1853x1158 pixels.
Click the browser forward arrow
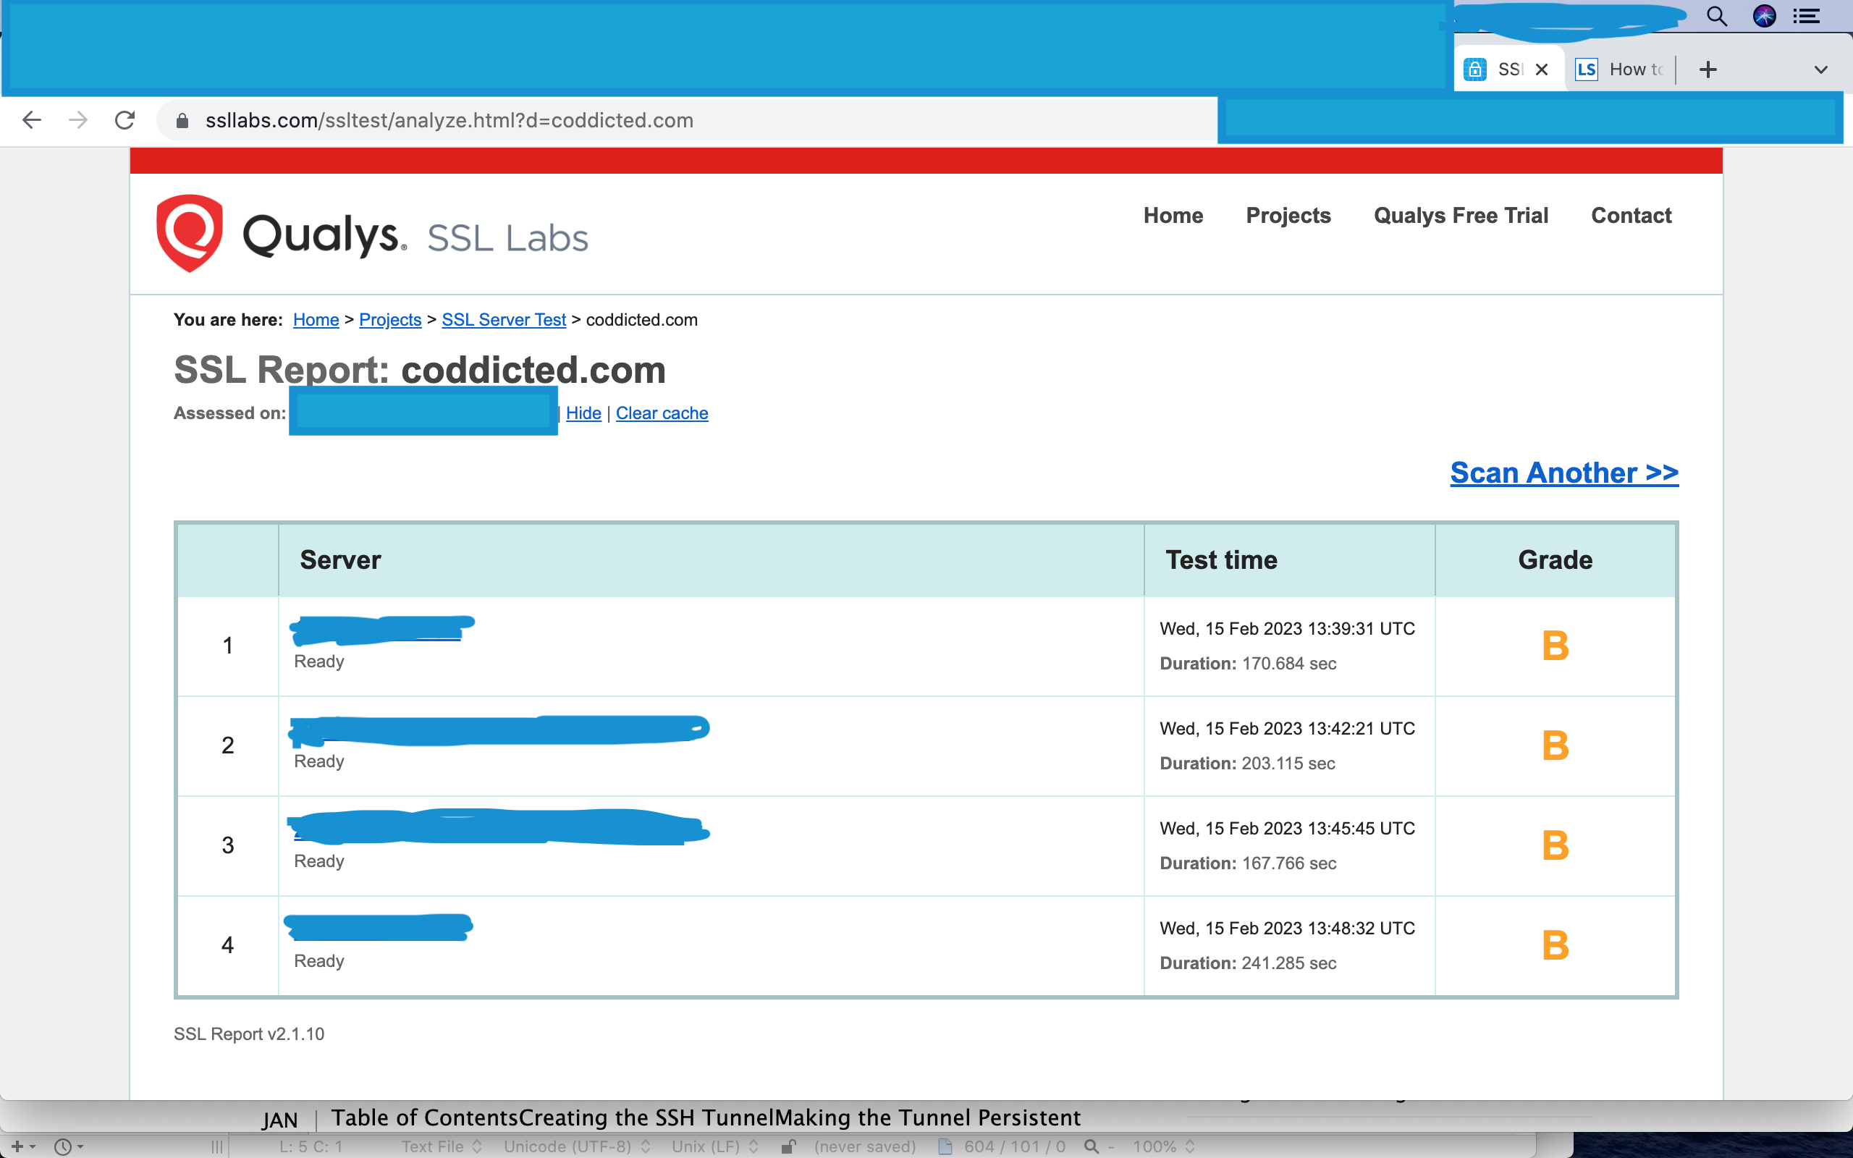pos(78,120)
